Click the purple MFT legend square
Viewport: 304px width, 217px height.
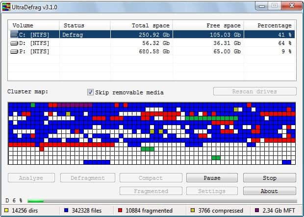(257, 210)
